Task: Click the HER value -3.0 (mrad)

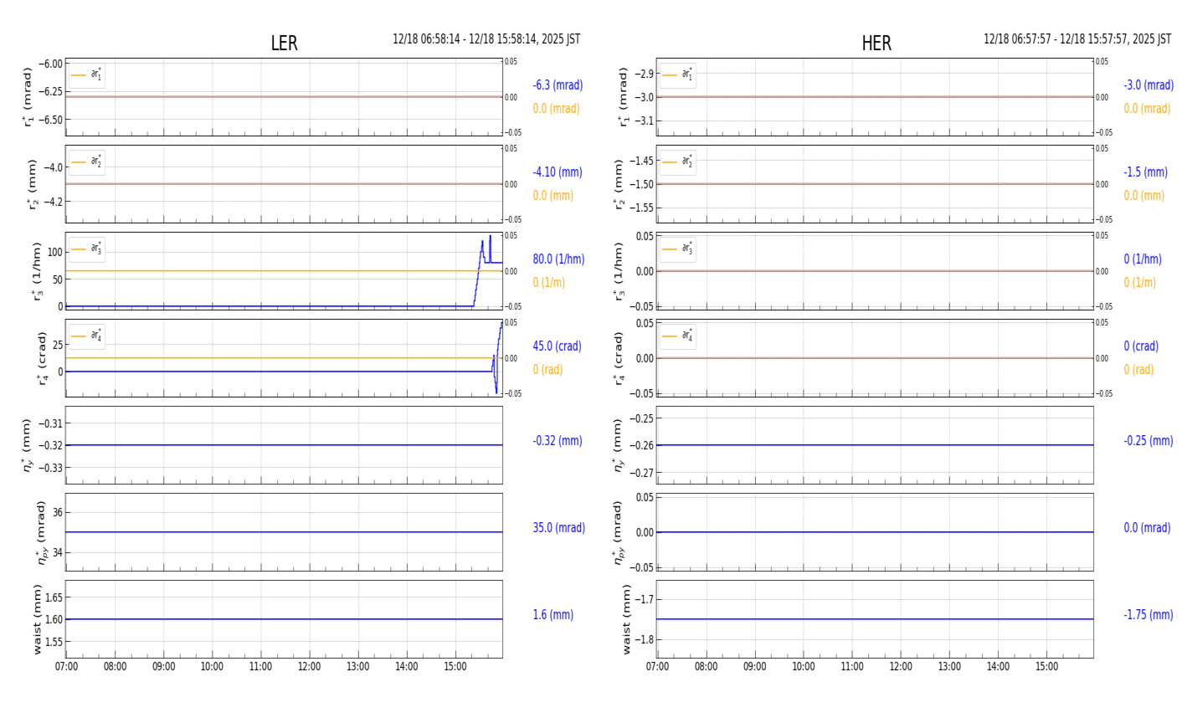Action: (x=1149, y=85)
